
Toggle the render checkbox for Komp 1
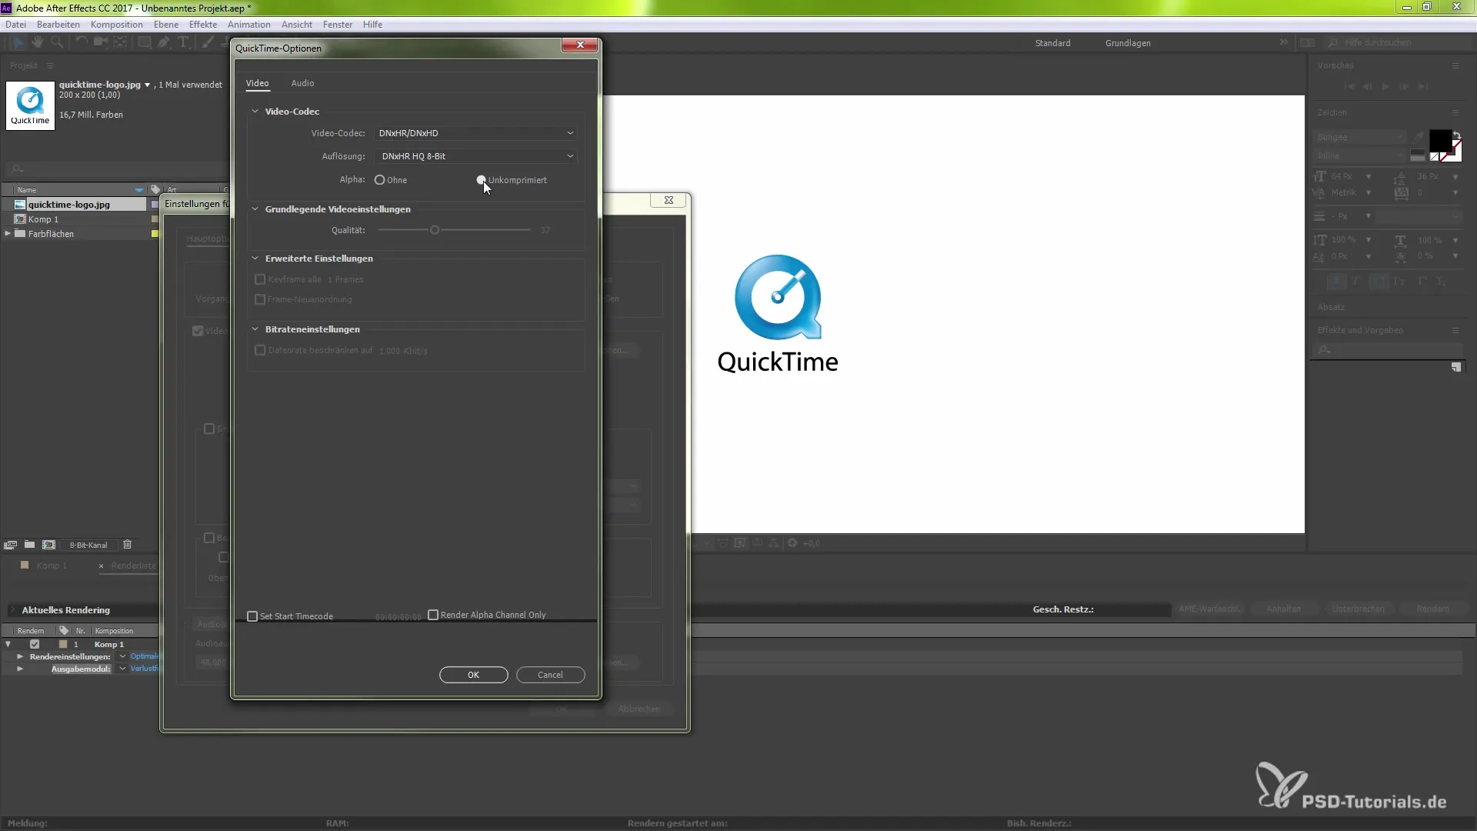35,644
